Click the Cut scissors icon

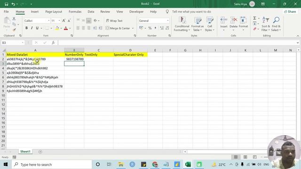pos(14,19)
